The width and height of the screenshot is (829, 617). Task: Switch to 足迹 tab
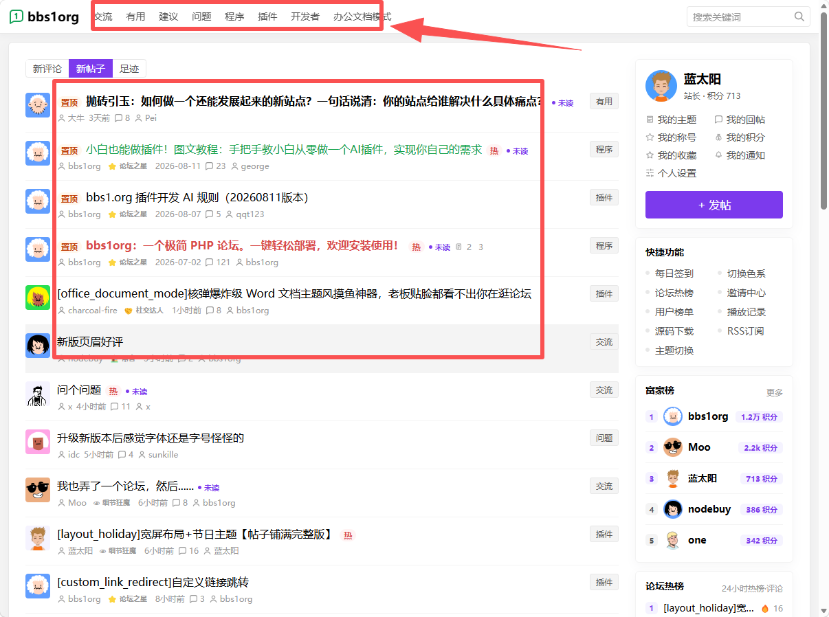[129, 69]
